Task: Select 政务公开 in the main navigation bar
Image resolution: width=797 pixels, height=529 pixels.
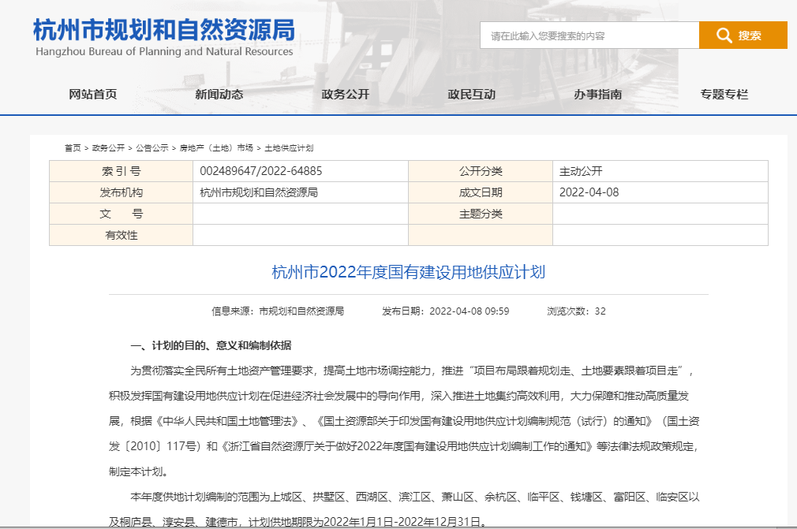Action: 346,95
